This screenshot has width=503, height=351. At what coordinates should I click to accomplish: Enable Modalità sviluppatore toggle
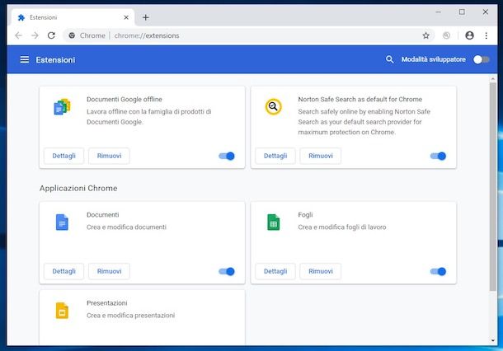click(x=482, y=59)
